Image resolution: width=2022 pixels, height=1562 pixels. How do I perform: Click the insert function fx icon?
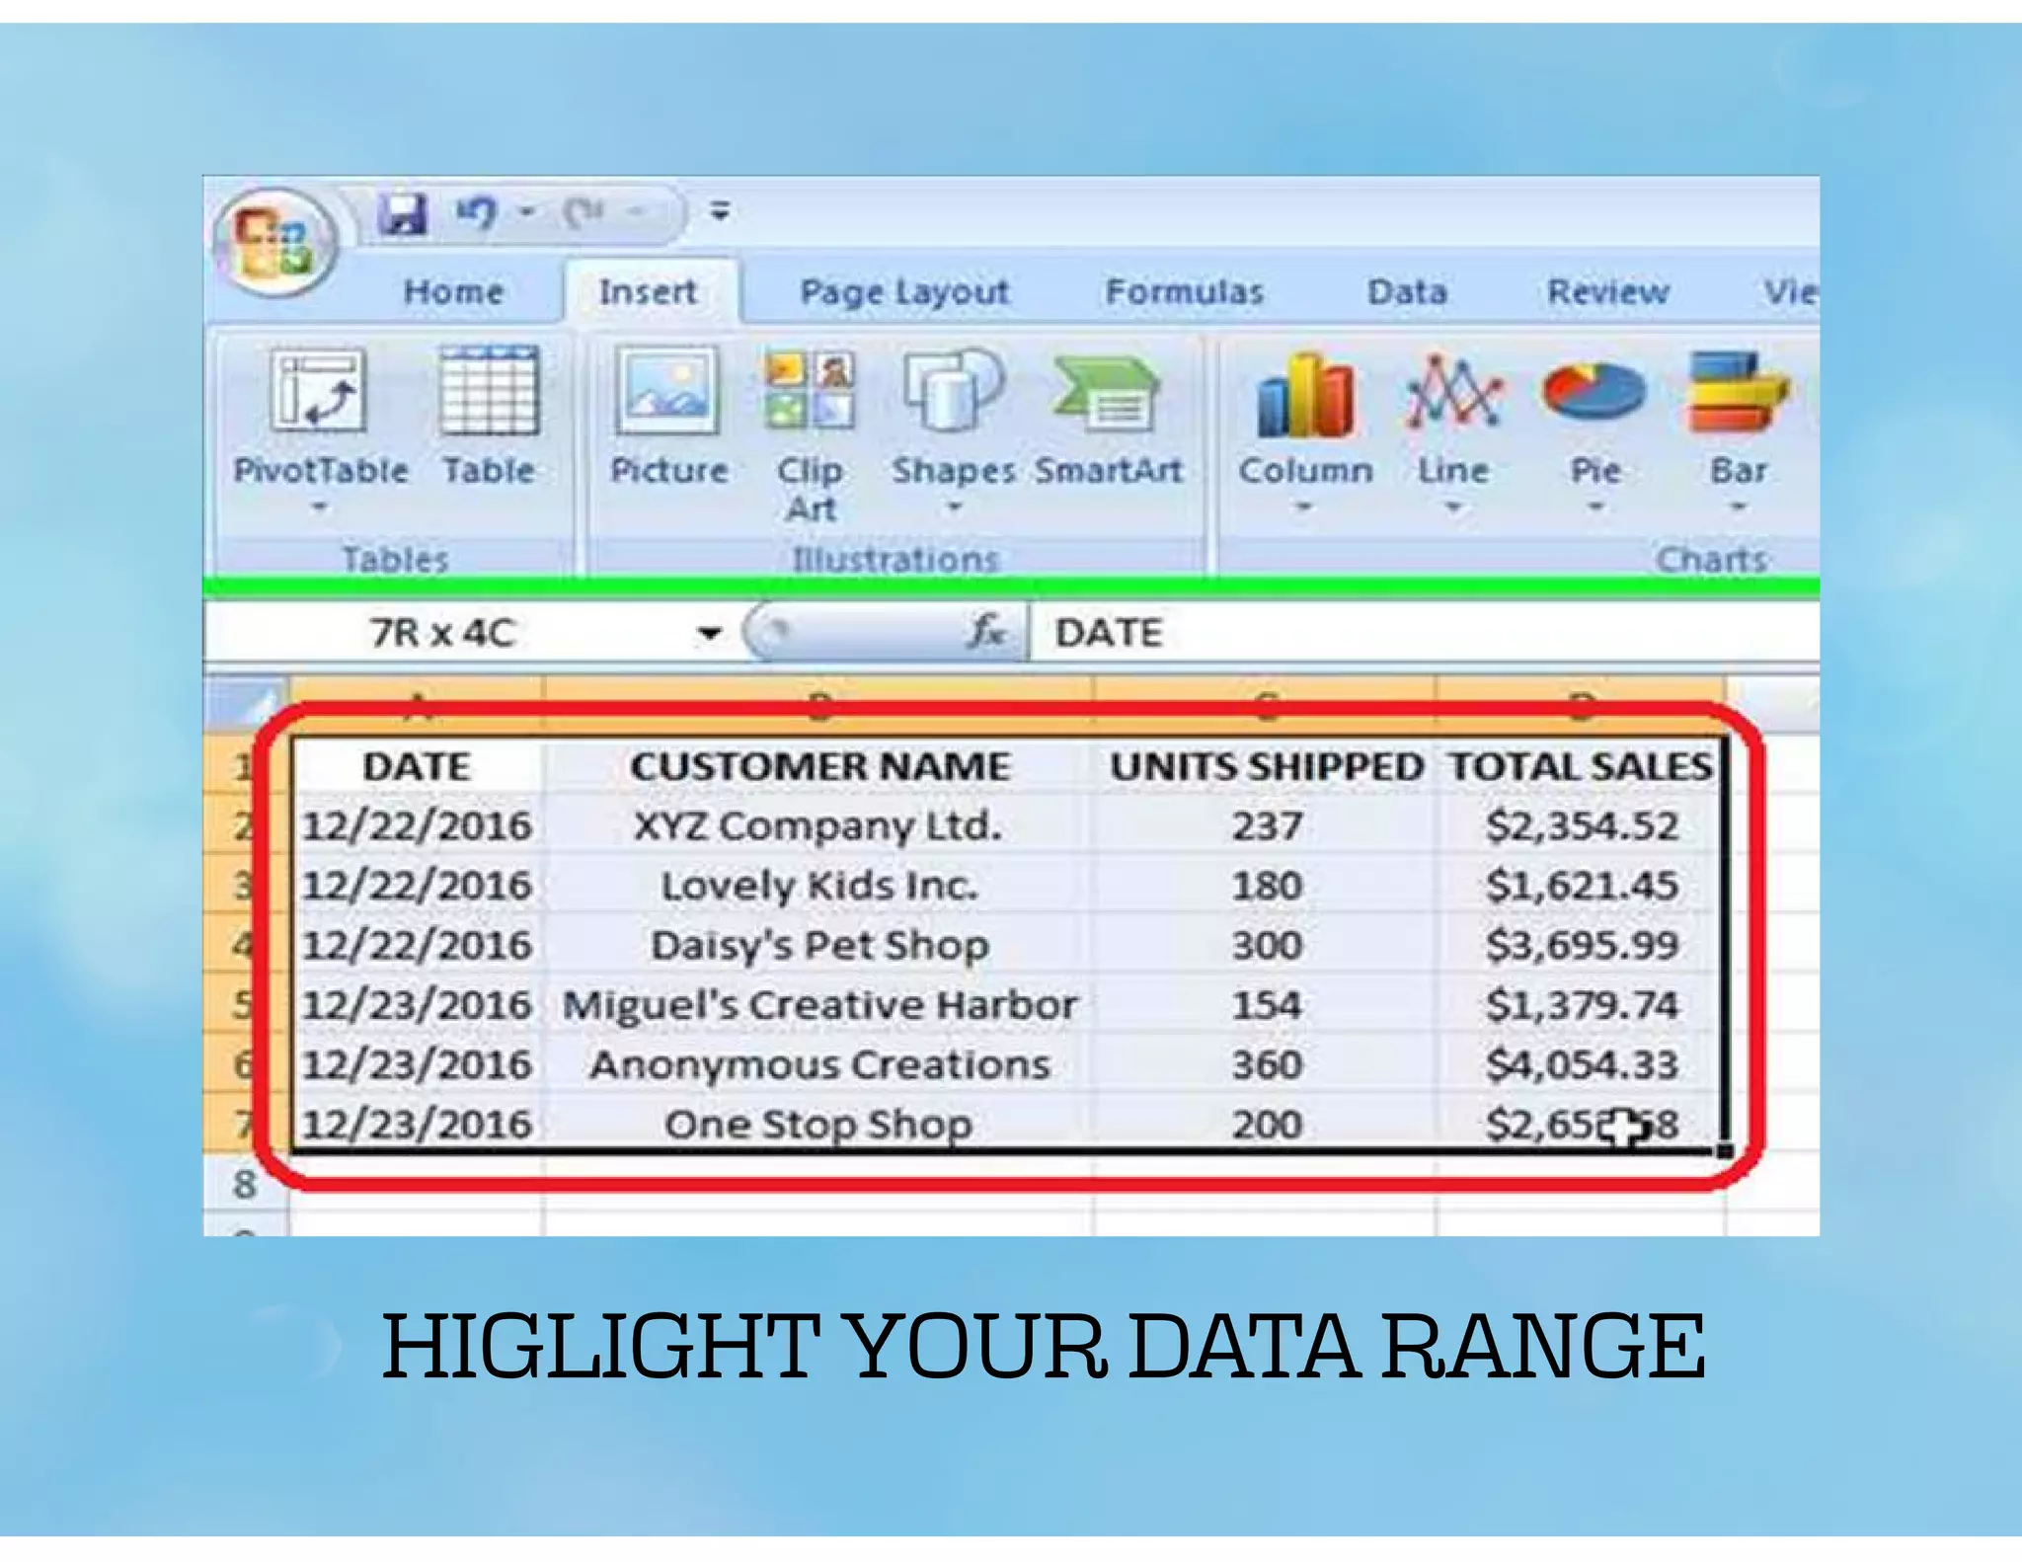(985, 632)
